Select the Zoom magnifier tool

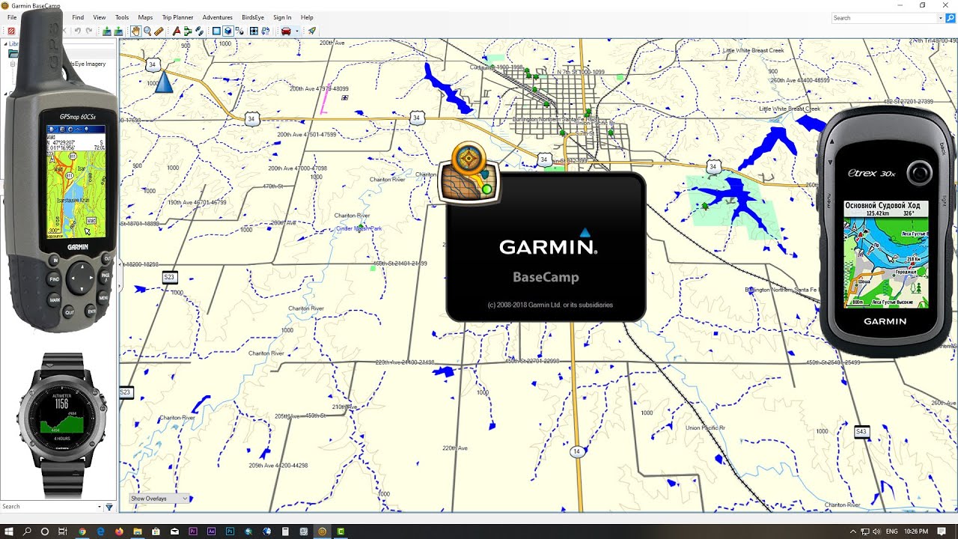pos(147,31)
